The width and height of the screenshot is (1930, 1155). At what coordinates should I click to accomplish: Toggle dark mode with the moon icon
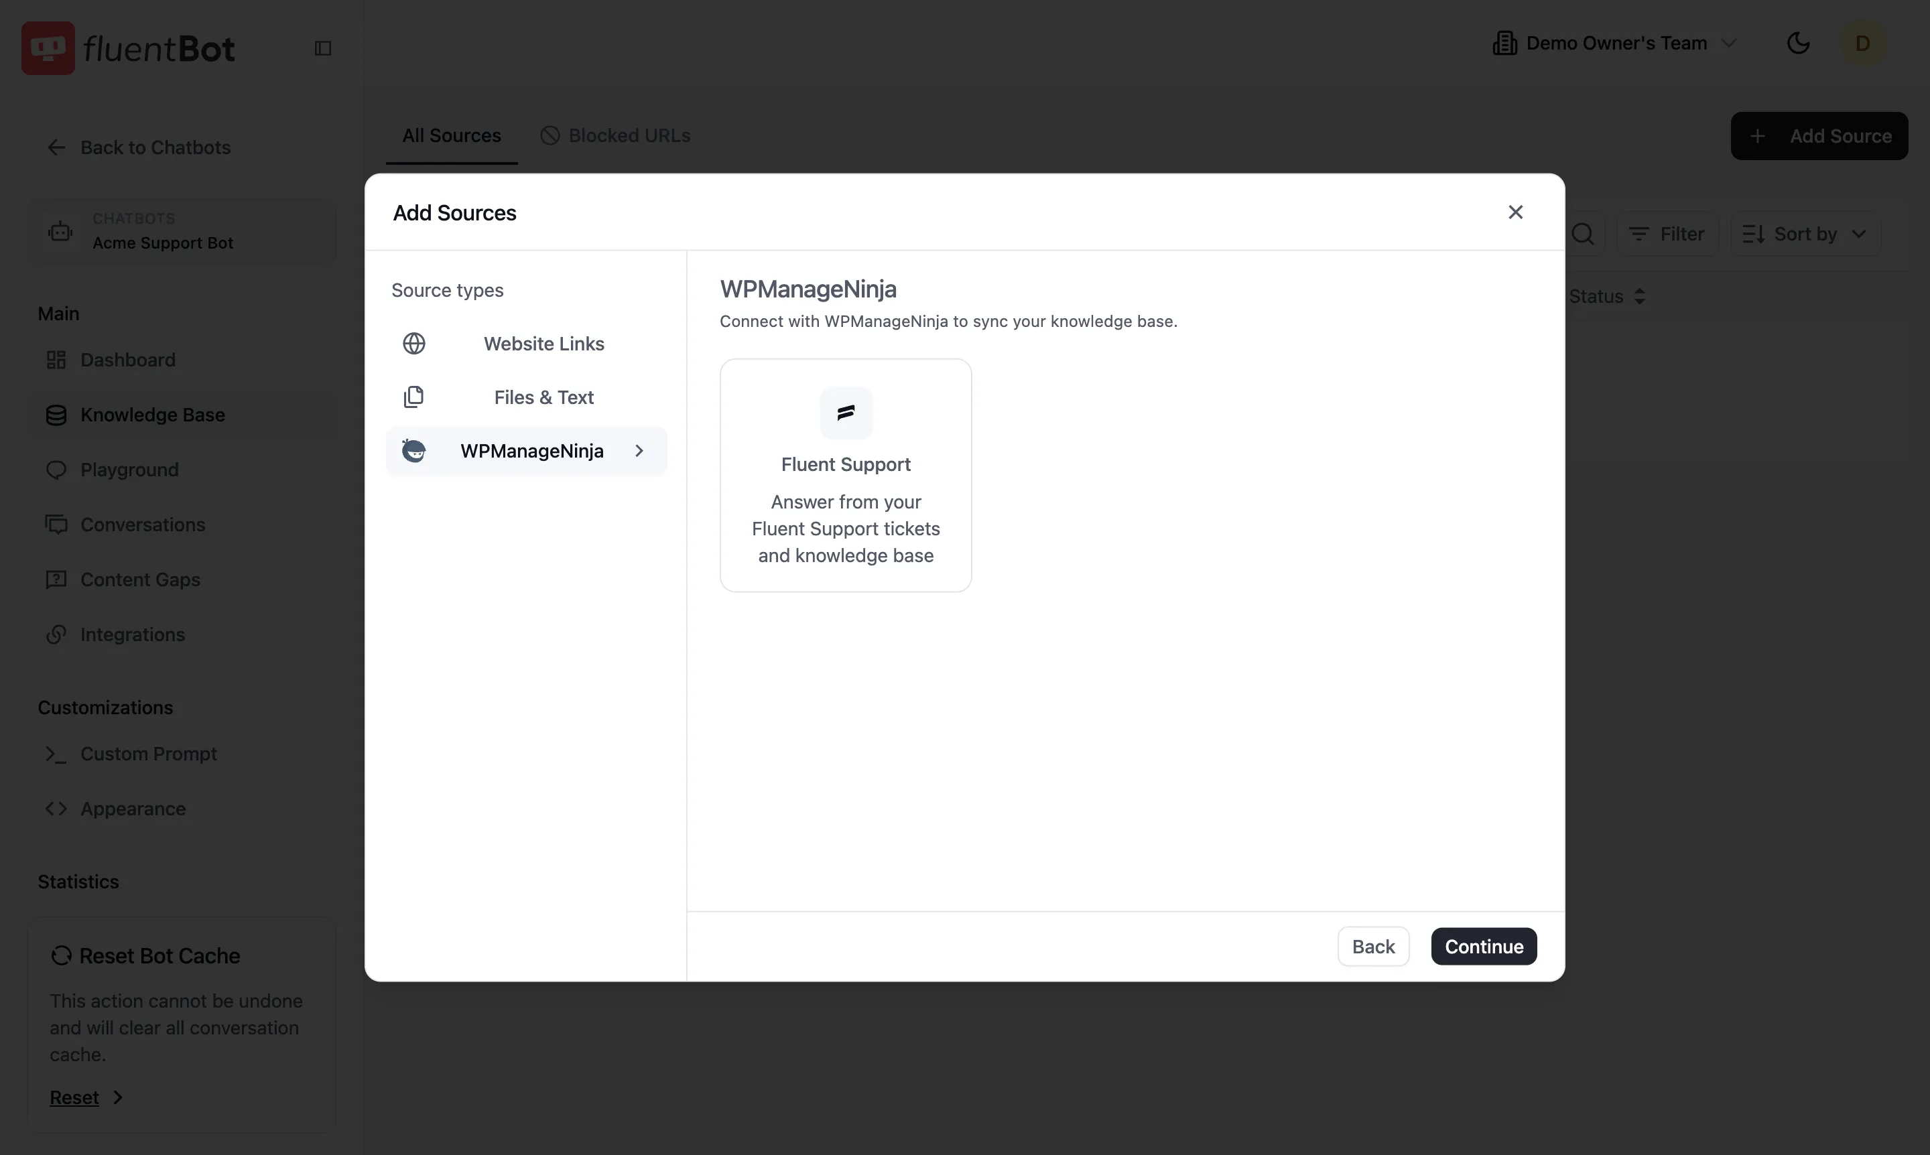1799,43
